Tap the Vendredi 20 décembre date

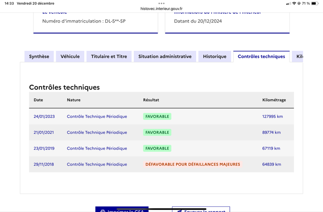tap(36, 3)
